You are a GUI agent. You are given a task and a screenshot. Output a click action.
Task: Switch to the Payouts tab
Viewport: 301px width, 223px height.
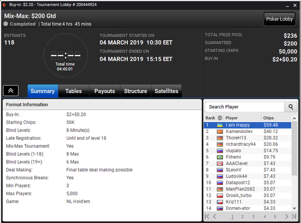click(104, 91)
